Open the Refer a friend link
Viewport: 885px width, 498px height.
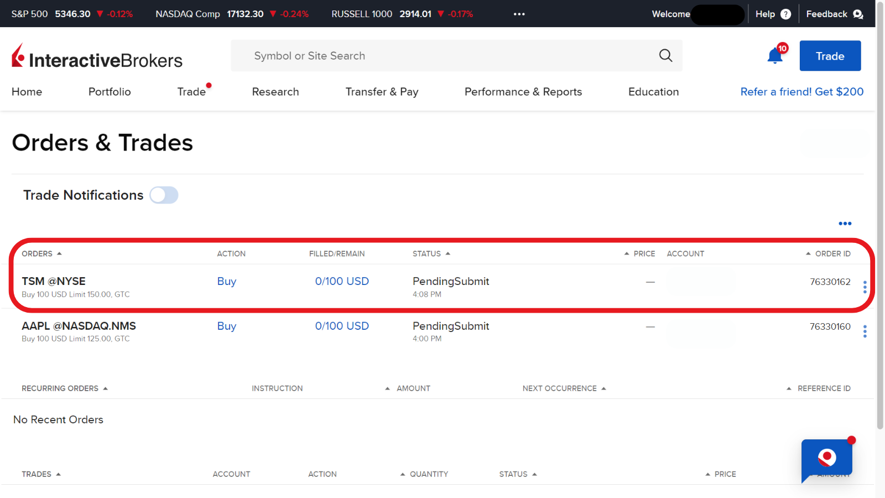coord(801,92)
